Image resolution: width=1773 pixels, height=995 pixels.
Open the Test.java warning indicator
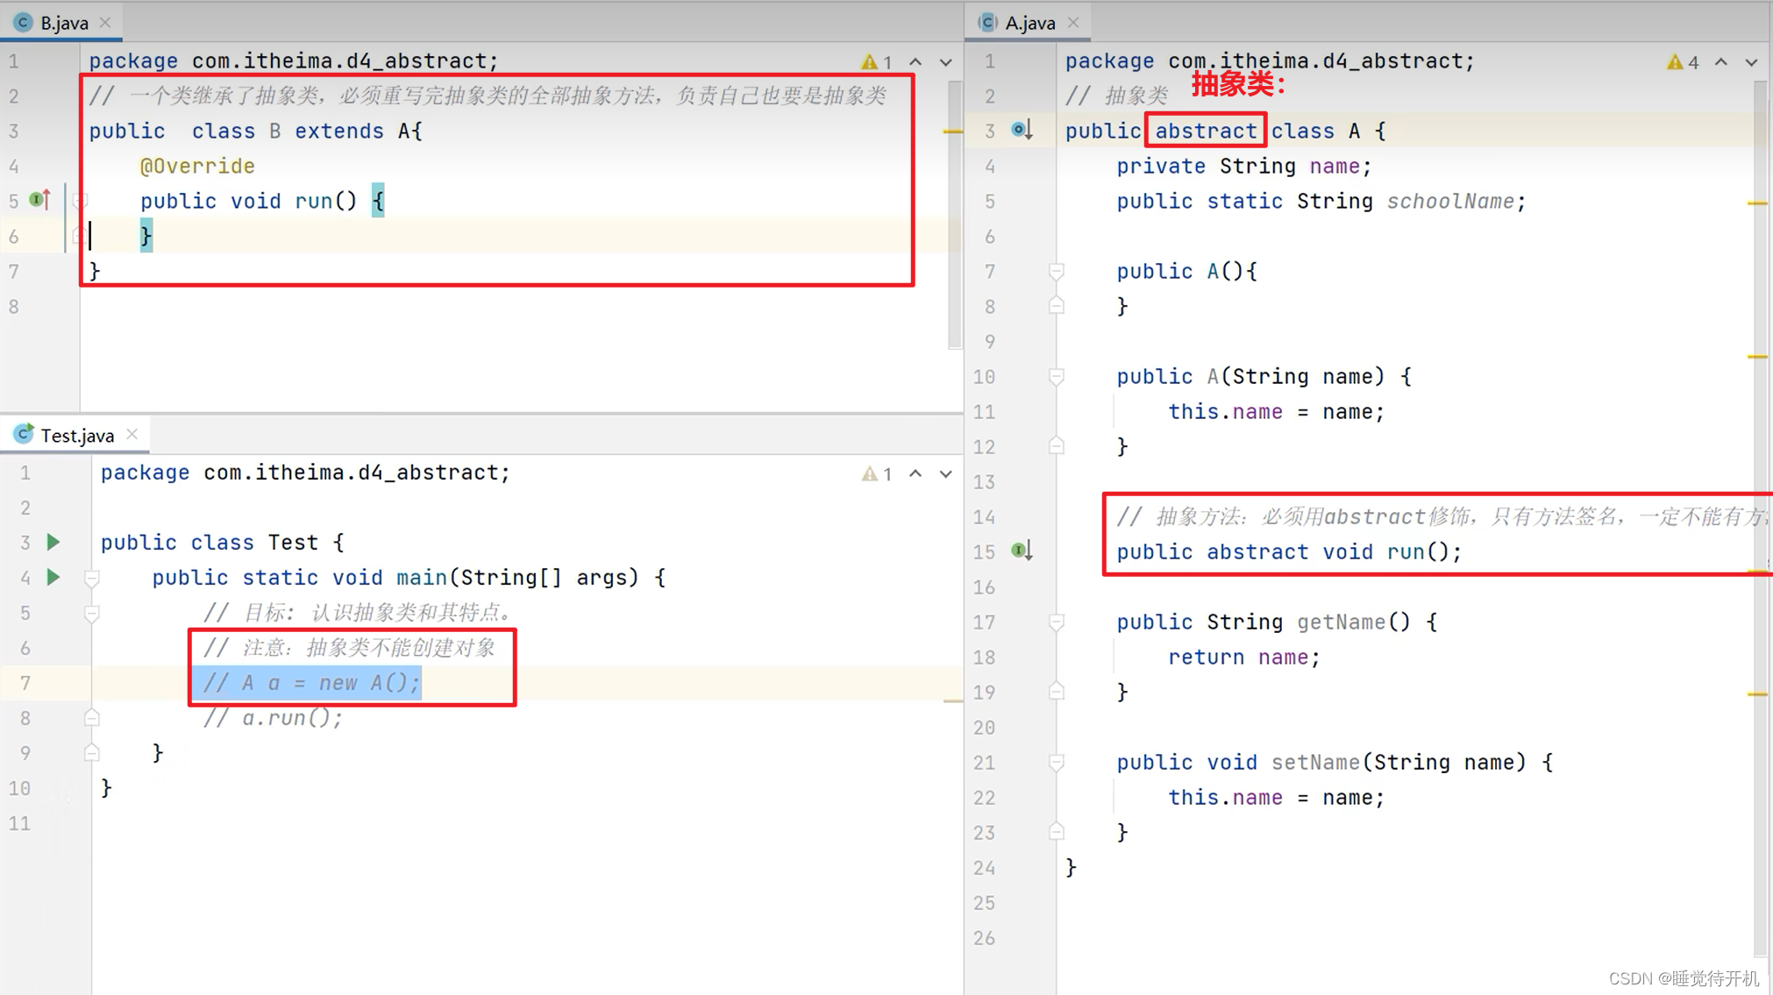[877, 474]
